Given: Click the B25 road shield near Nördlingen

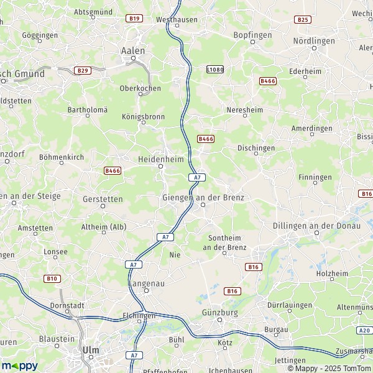Looking at the screenshot, I should 303,19.
